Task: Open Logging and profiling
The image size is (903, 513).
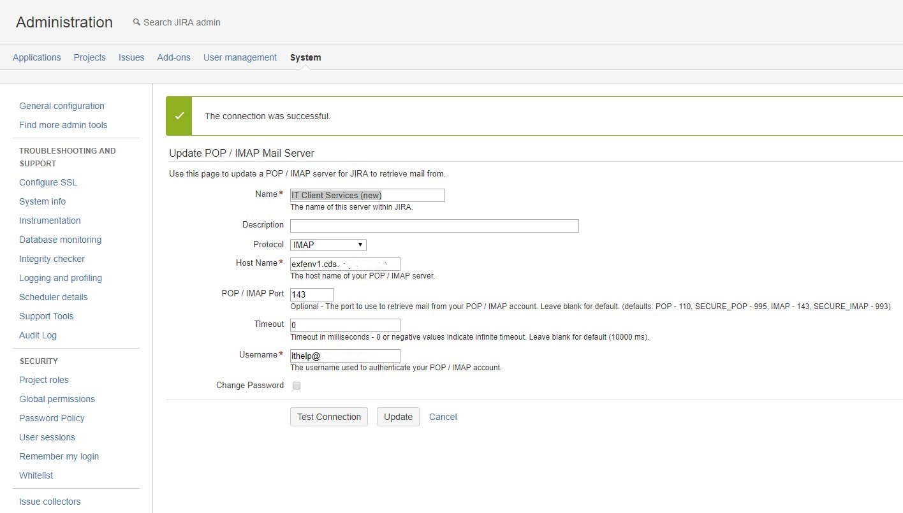Action: pyautogui.click(x=61, y=278)
